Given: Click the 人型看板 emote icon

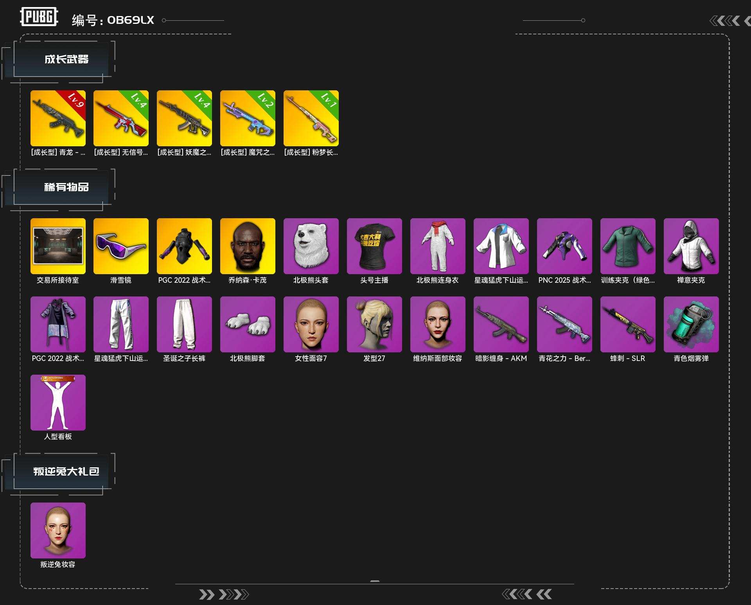Looking at the screenshot, I should point(58,402).
